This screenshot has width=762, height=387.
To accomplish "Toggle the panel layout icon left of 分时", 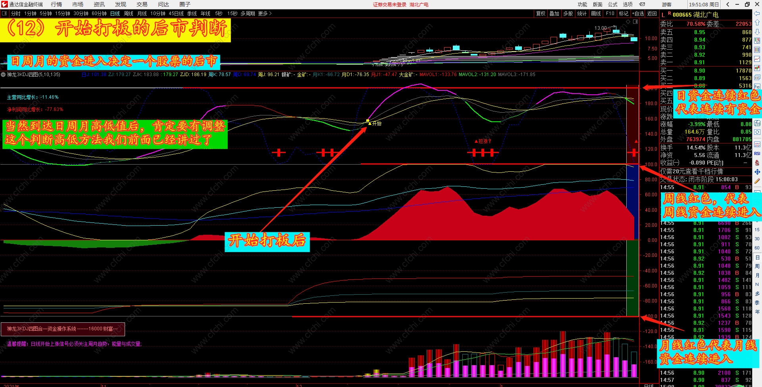I will tap(4, 13).
